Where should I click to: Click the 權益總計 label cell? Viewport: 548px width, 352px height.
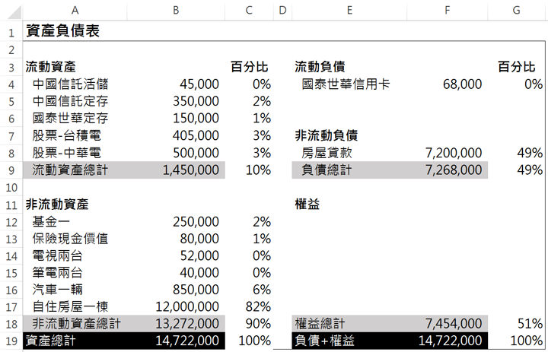coord(349,323)
